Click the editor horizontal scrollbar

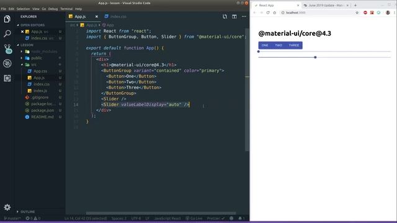(161, 213)
